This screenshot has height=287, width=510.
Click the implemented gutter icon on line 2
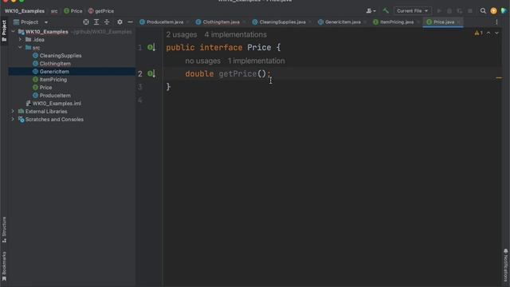pos(151,74)
